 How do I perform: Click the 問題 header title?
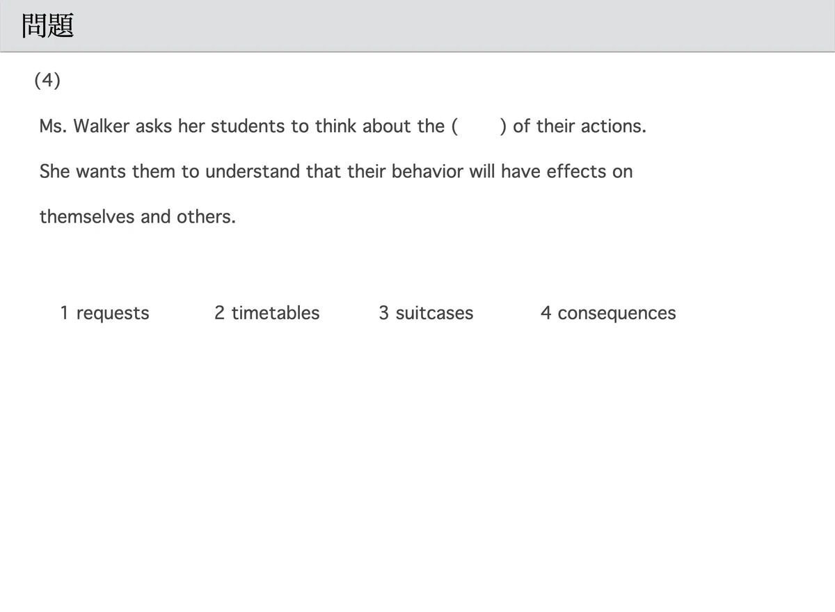click(48, 26)
